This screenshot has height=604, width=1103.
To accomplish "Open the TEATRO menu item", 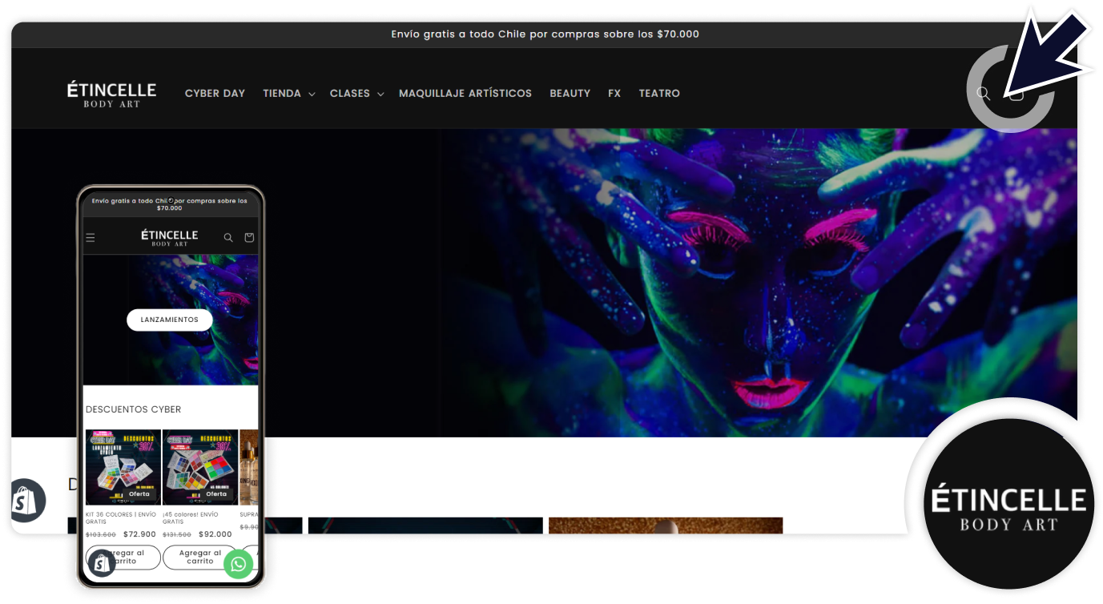I will 659,94.
